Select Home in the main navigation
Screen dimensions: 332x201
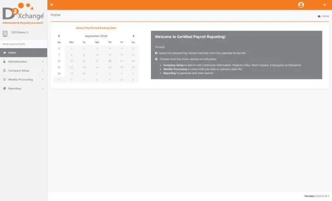point(23,52)
